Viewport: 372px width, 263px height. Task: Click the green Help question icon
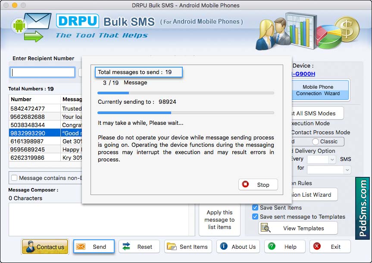272,246
